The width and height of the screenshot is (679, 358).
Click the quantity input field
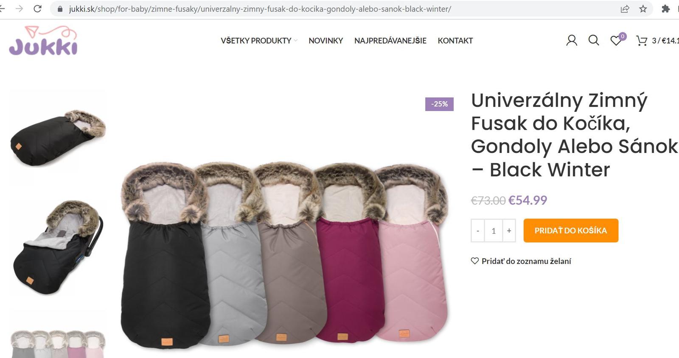pos(494,230)
